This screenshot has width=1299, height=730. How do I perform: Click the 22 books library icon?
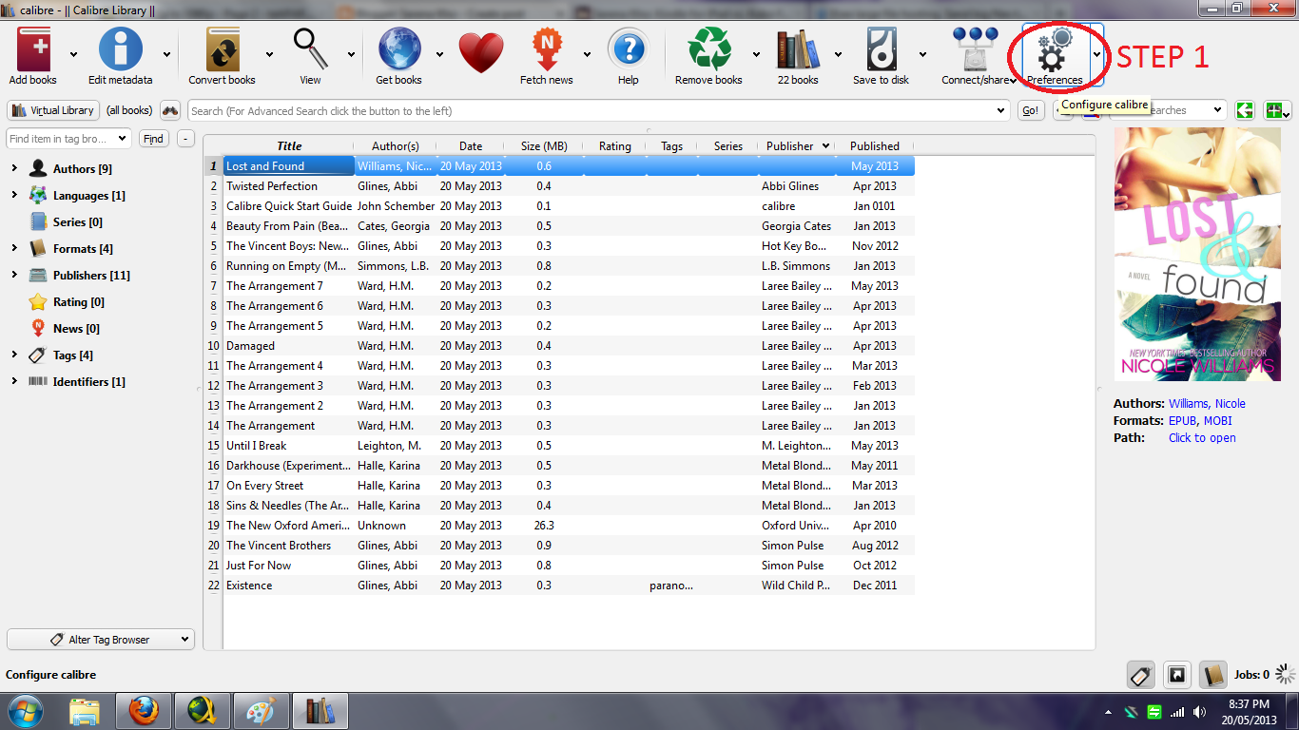pos(798,49)
